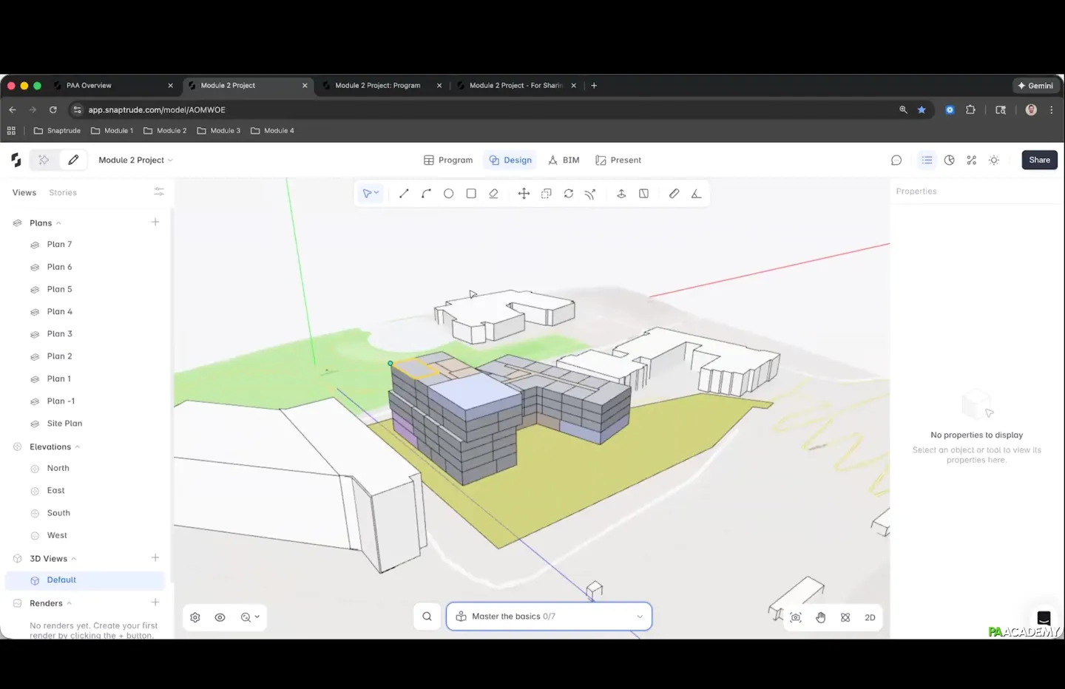
Task: Toggle the eye visibility options
Action: [x=220, y=617]
